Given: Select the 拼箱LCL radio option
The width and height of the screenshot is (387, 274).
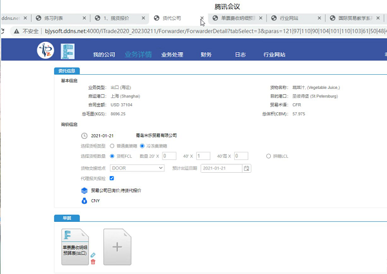Looking at the screenshot, I should tap(268, 156).
